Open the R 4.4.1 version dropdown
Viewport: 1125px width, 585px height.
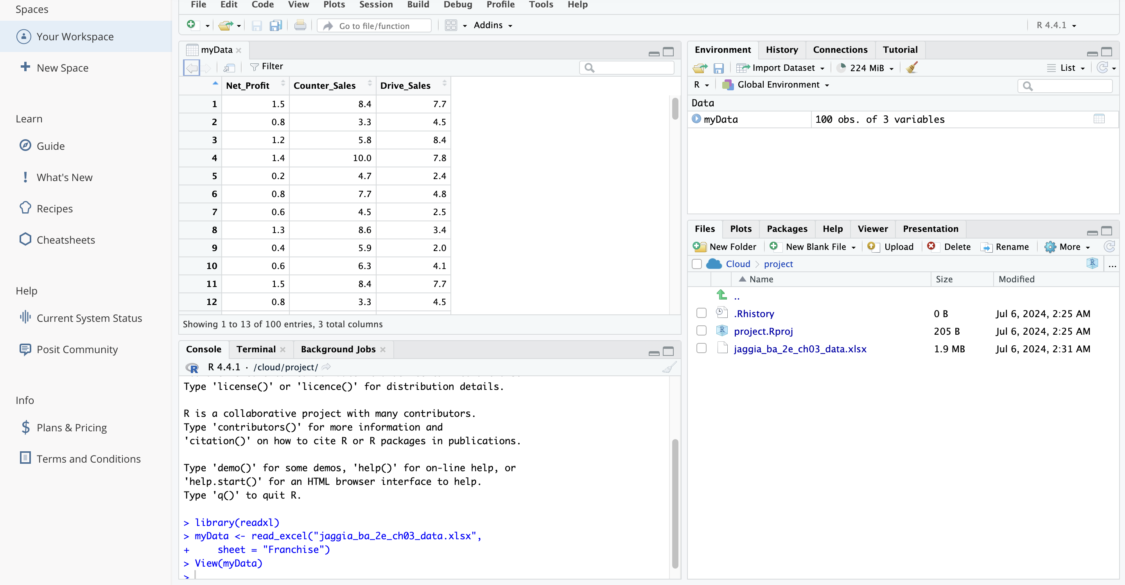tap(1057, 25)
